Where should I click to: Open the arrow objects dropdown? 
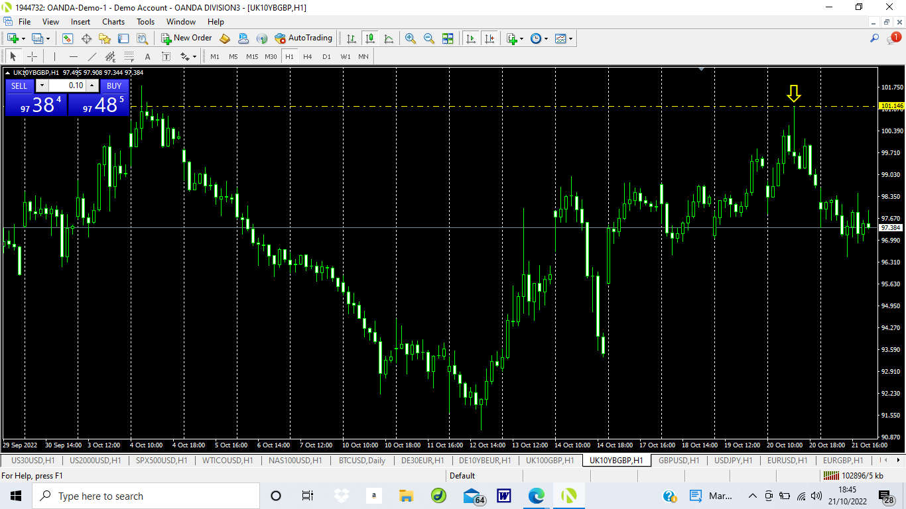[x=194, y=56]
